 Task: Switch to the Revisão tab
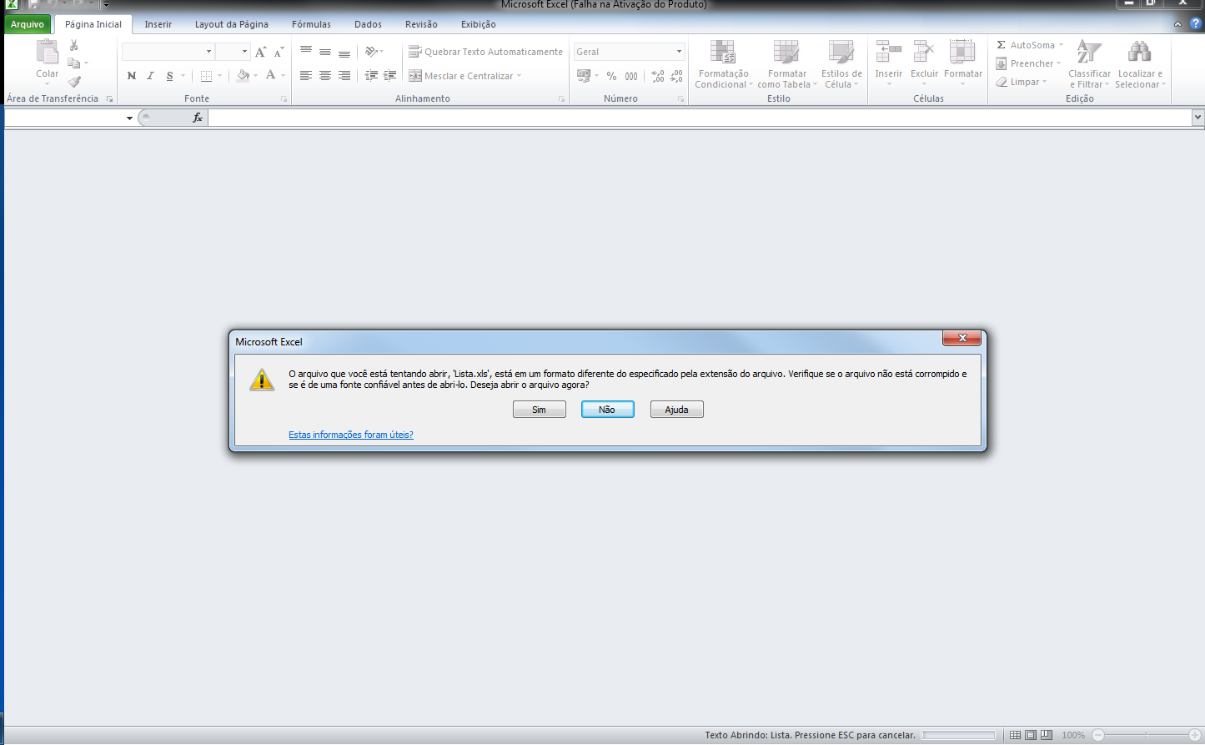coord(421,24)
